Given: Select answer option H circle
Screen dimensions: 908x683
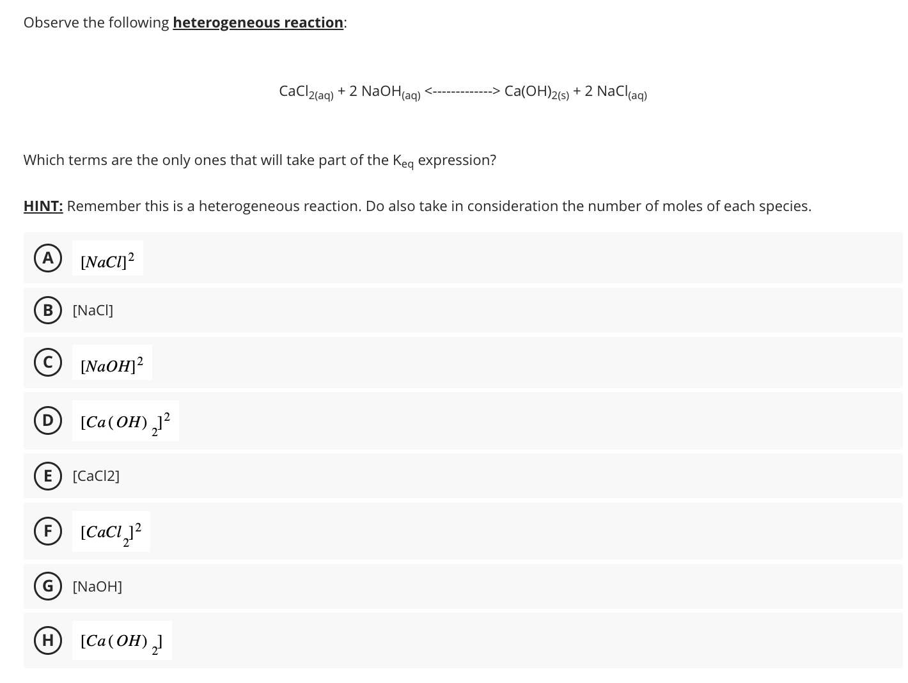Looking at the screenshot, I should tap(47, 640).
